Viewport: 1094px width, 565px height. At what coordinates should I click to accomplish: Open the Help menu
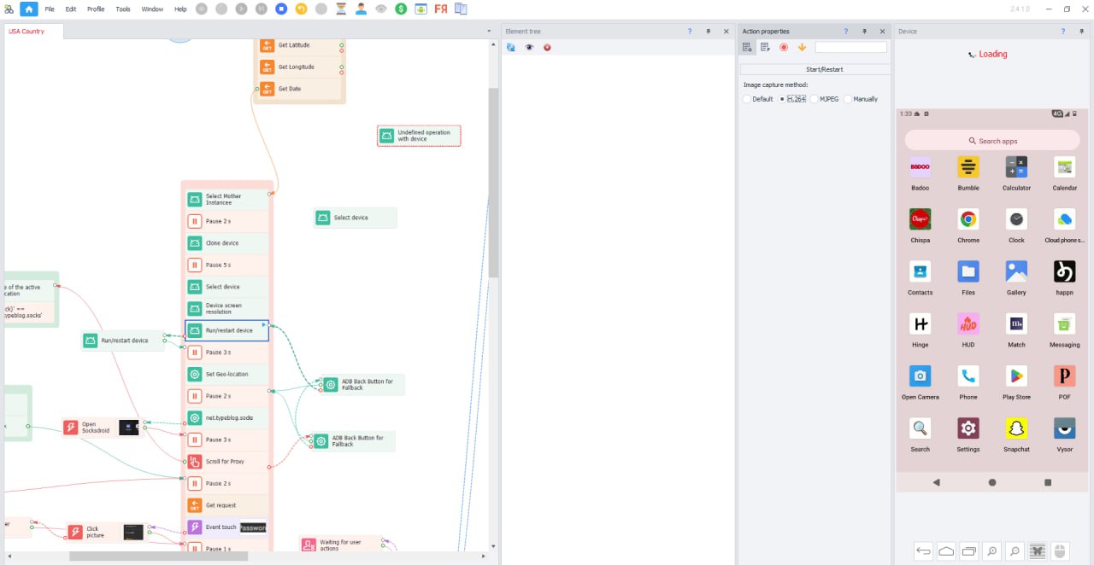(x=180, y=9)
